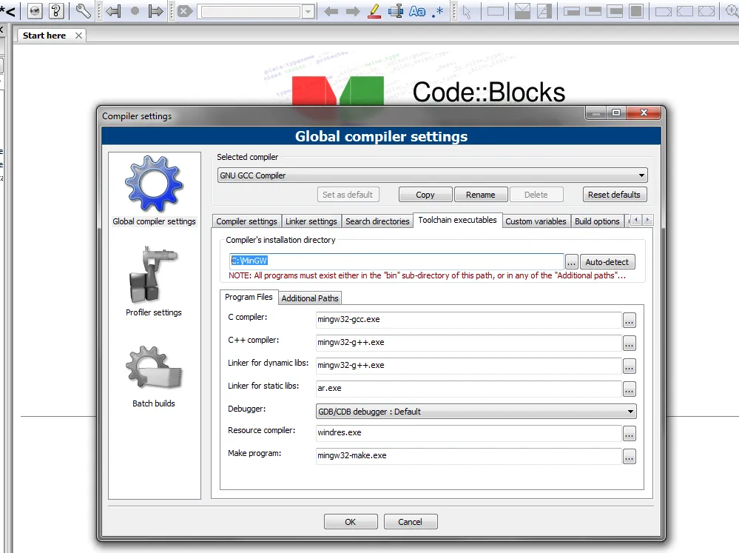Click the clear search X icon

(185, 11)
